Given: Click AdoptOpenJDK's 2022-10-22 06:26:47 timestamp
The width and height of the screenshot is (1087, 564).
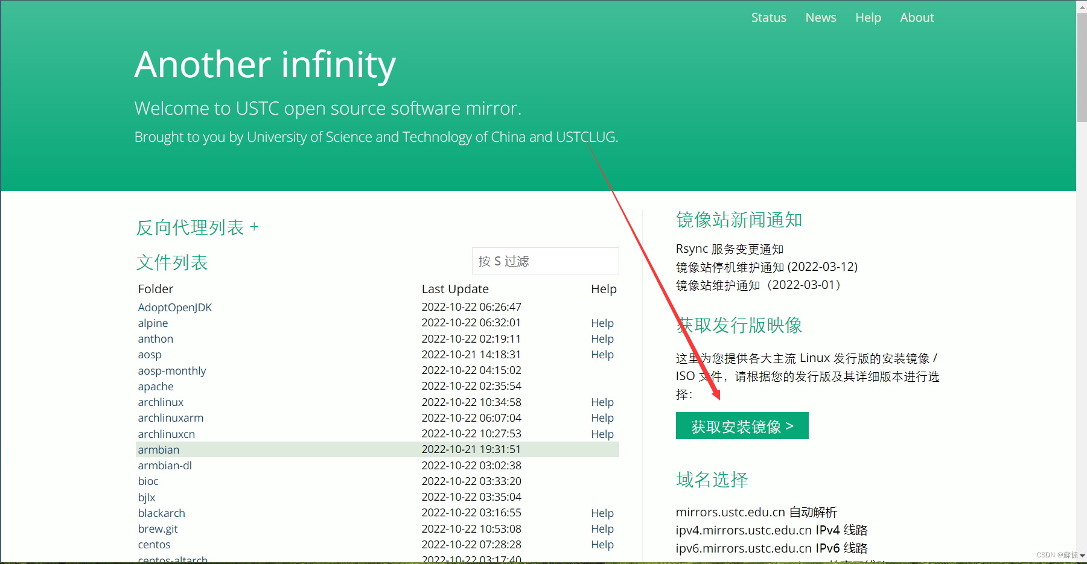Looking at the screenshot, I should [471, 307].
